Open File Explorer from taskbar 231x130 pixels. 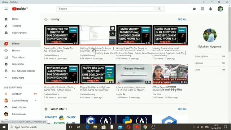click(x=95, y=127)
